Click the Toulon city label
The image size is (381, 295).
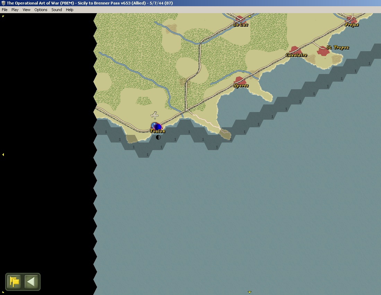[x=157, y=131]
